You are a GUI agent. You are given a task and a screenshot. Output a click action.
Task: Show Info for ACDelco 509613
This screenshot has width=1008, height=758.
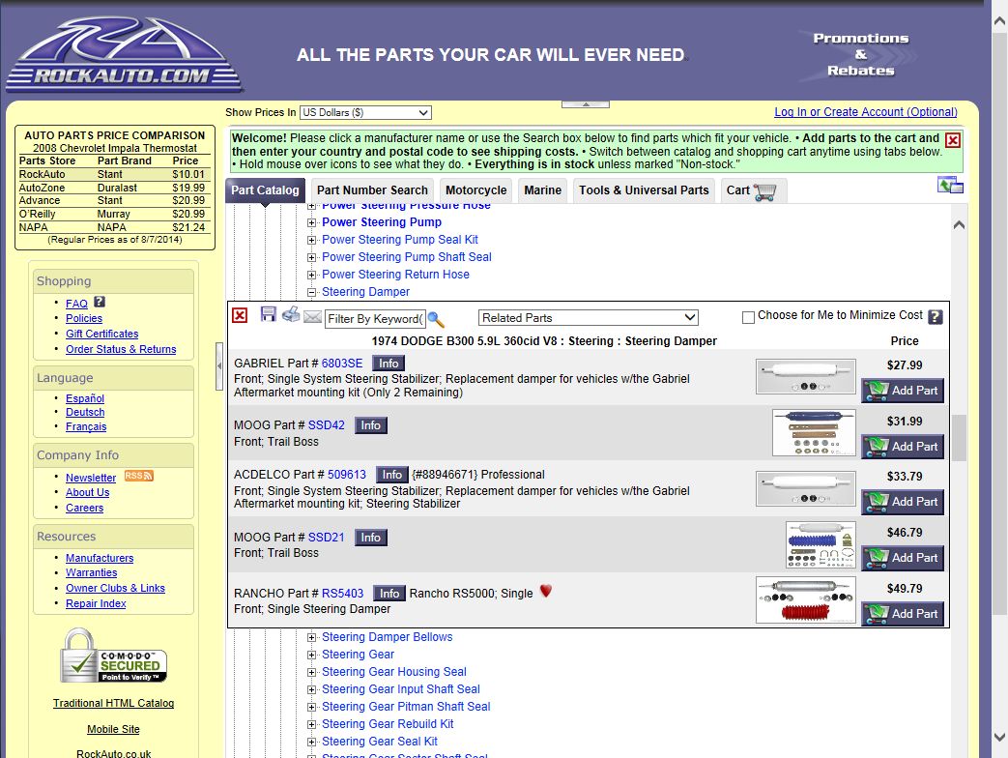pyautogui.click(x=392, y=475)
